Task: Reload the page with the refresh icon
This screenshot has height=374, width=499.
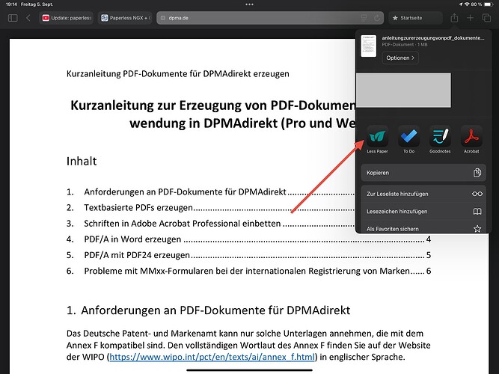Action: point(377,18)
